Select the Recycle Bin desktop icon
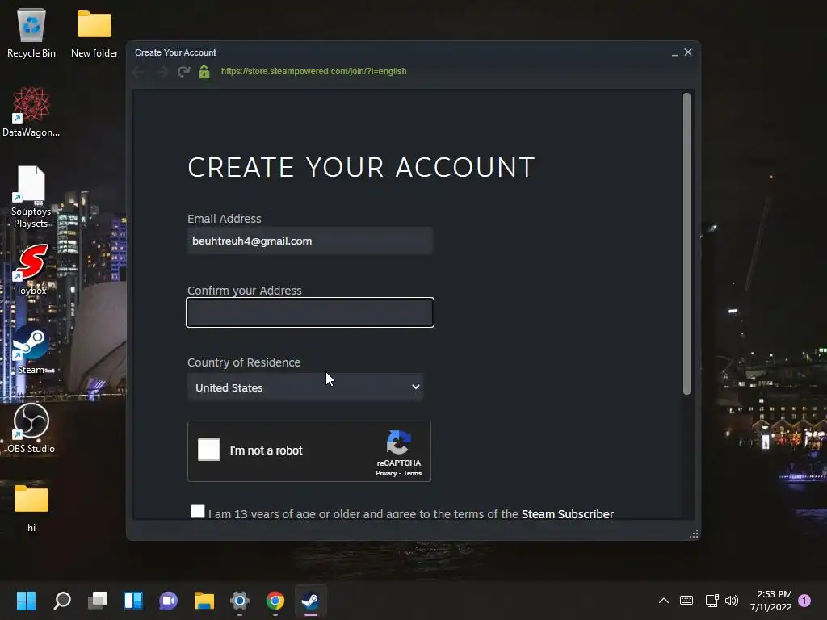The image size is (827, 620). (31, 32)
